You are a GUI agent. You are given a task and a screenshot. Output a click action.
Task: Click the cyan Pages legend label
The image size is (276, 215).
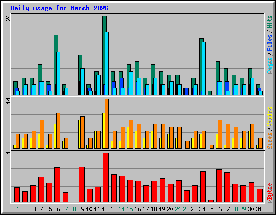pos(270,66)
